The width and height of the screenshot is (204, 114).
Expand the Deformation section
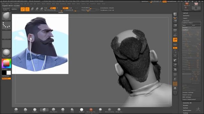click(187, 111)
